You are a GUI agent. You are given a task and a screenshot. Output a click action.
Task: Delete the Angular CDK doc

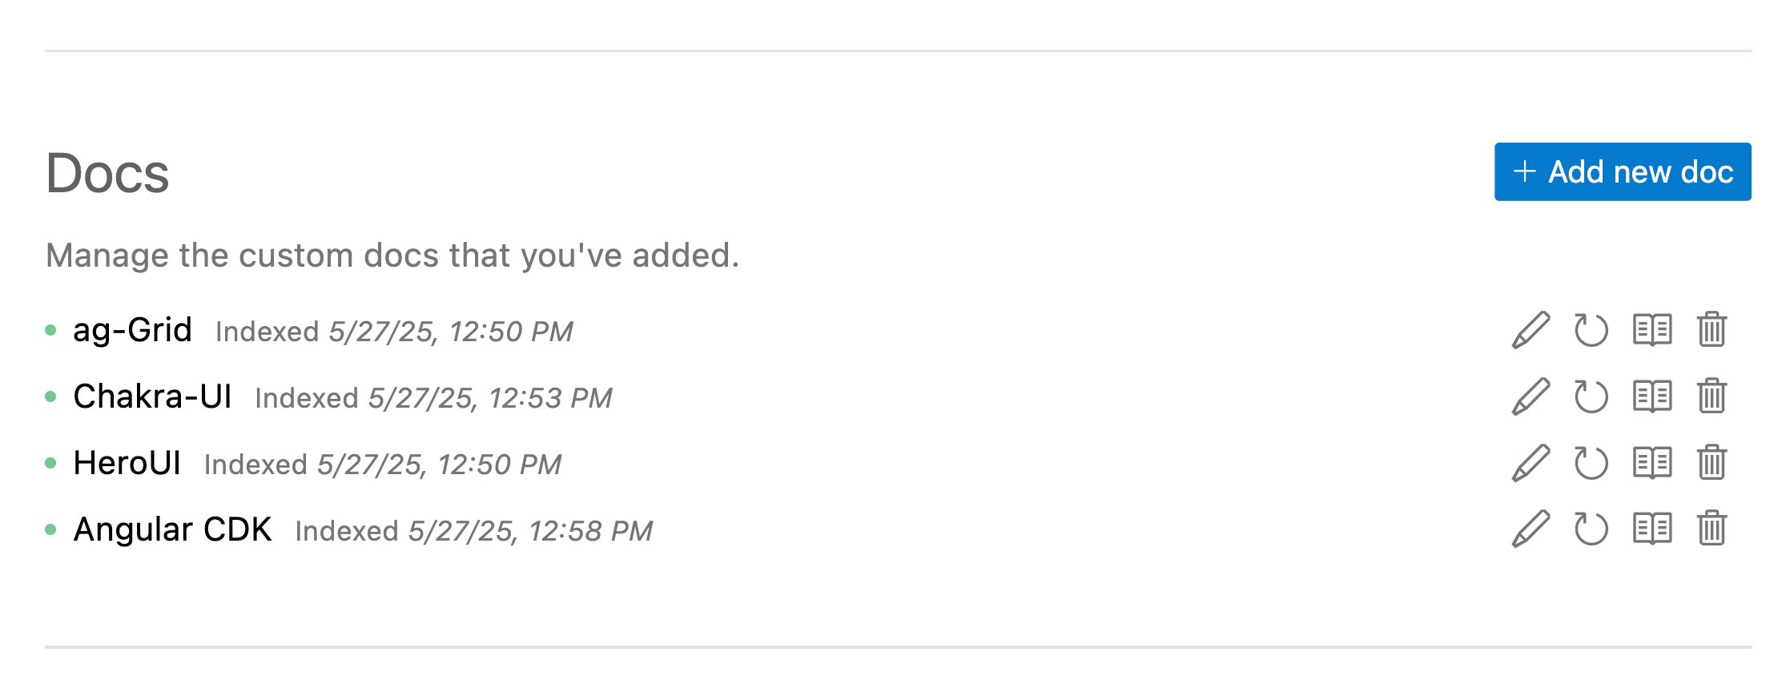click(x=1712, y=529)
